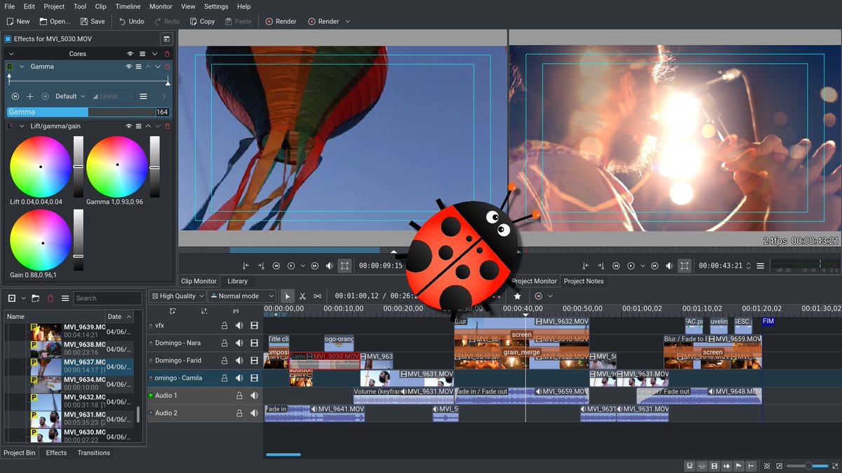Image resolution: width=842 pixels, height=473 pixels.
Task: Hide video of the Domingo - Farid track
Action: point(254,360)
